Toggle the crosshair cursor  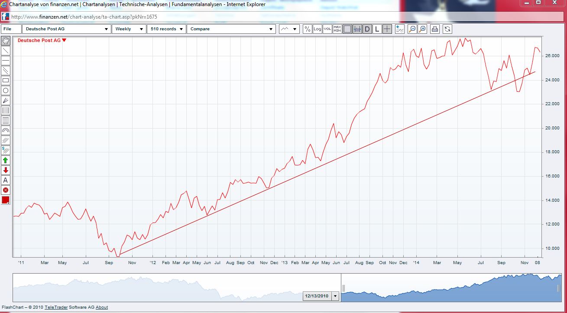click(x=387, y=29)
